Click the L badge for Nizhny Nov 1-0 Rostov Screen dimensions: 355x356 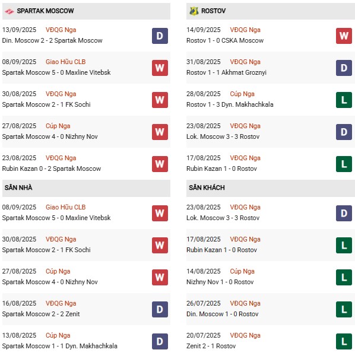click(x=344, y=277)
